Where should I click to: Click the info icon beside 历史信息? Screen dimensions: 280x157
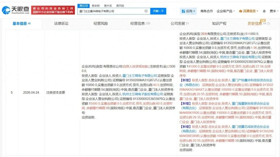click(268, 23)
